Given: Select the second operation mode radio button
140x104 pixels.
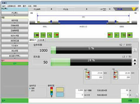Looking at the screenshot, I should pyautogui.click(x=30, y=91).
